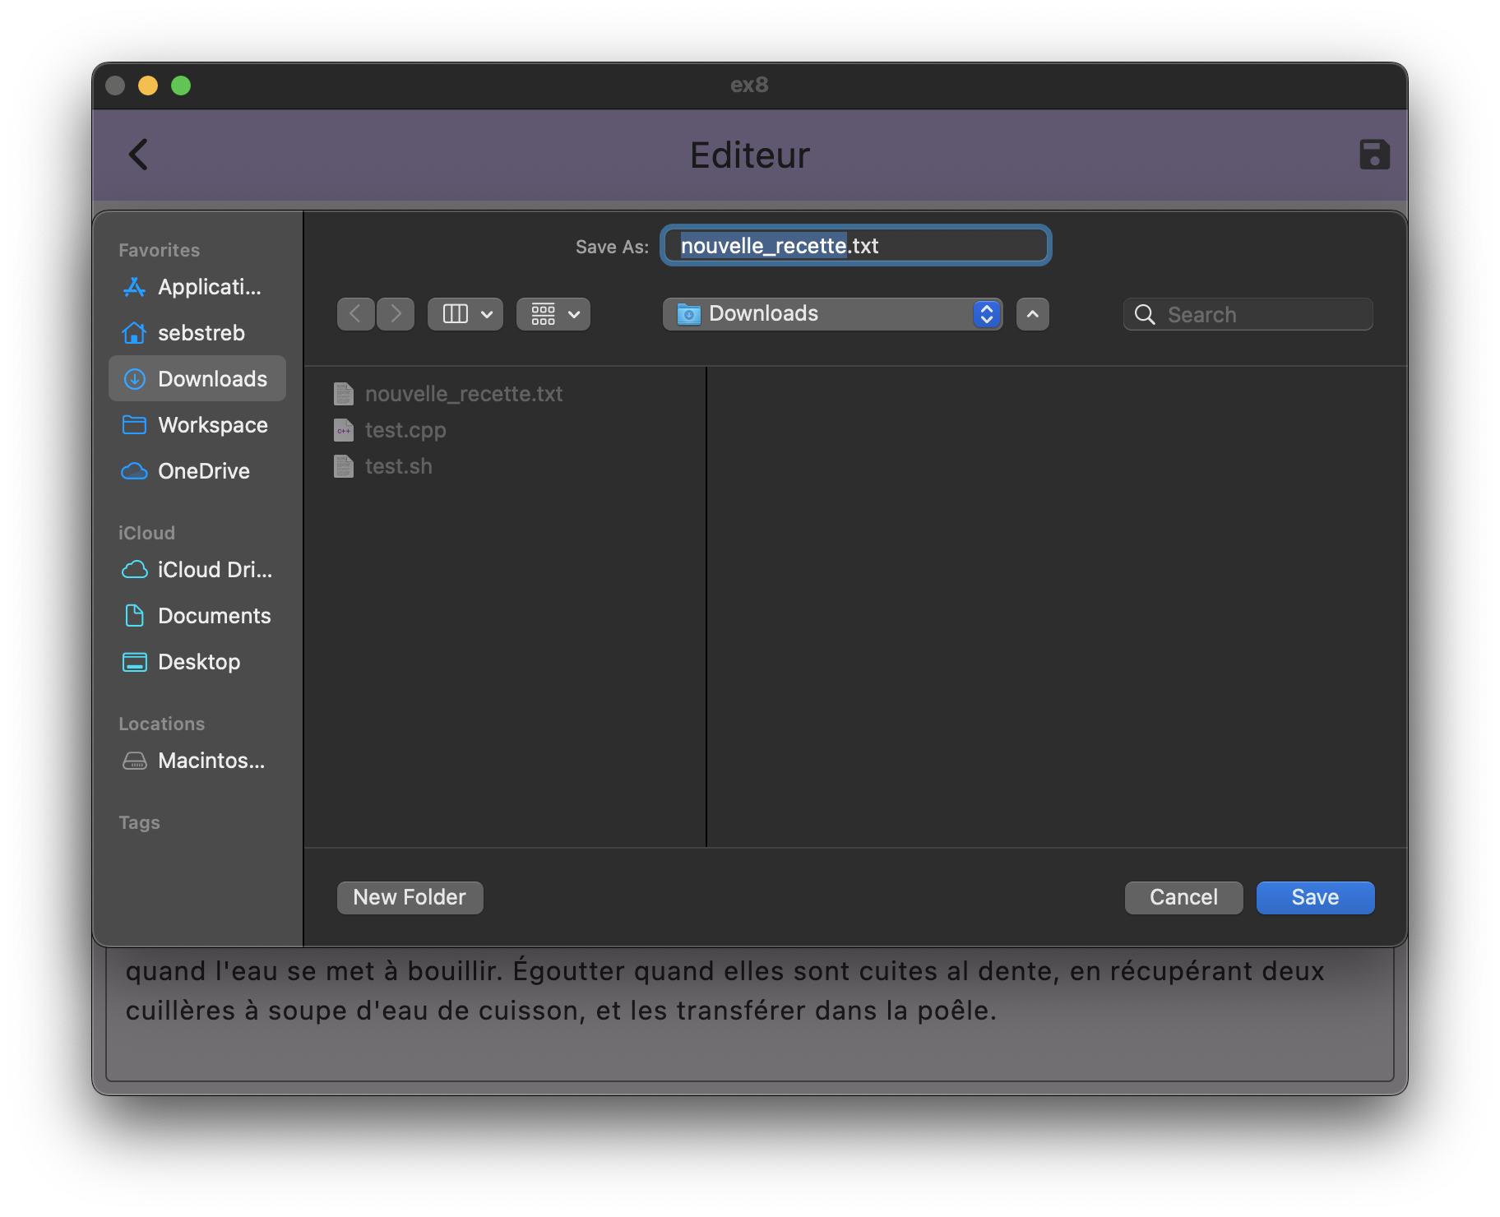The height and width of the screenshot is (1217, 1500).
Task: Open the item grouping options dropdown
Action: tap(553, 314)
